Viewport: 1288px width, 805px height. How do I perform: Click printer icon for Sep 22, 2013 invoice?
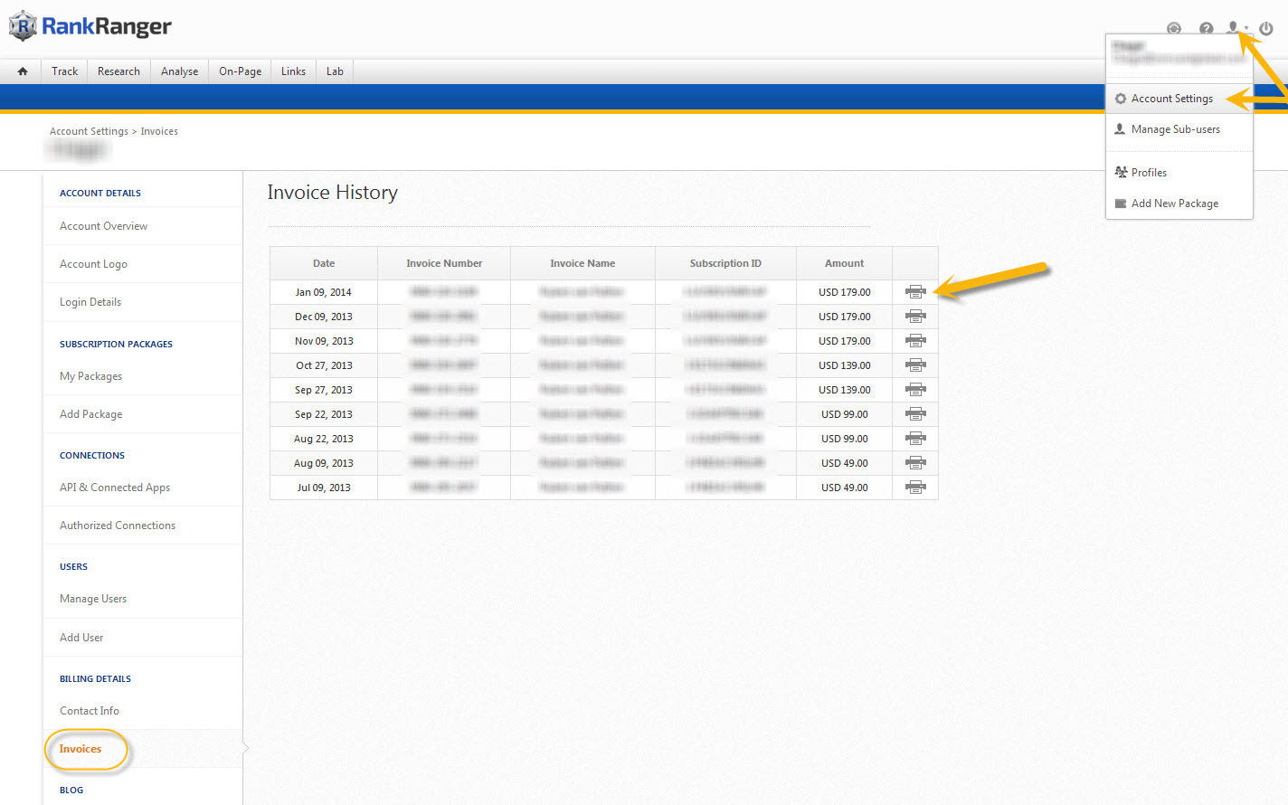[915, 414]
